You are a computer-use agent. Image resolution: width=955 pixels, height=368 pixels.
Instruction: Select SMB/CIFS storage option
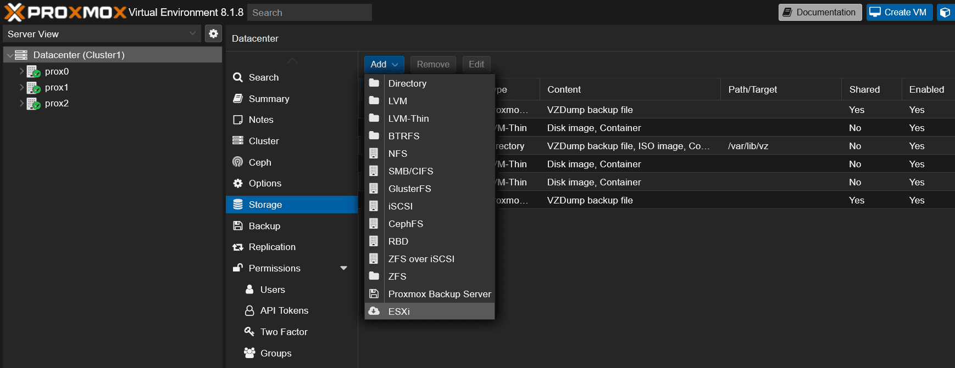(430, 171)
